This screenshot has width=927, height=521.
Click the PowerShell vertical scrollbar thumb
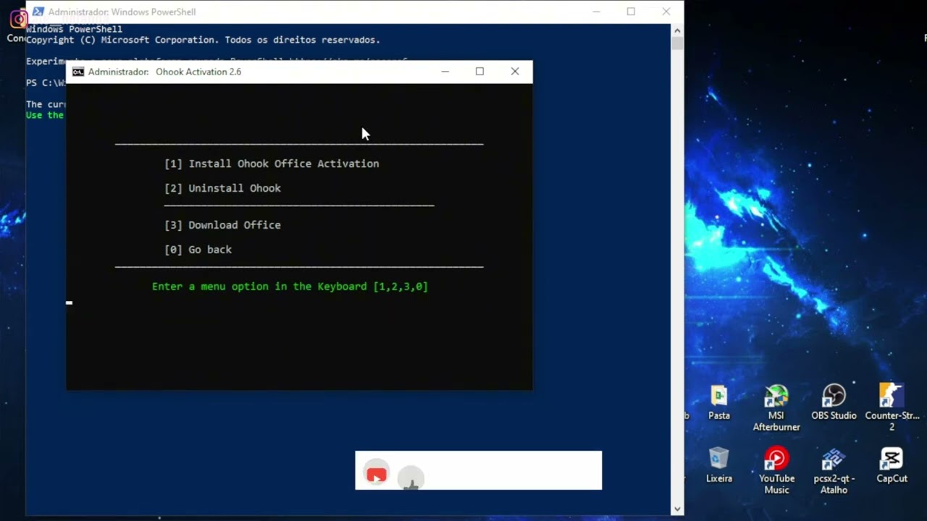[677, 43]
